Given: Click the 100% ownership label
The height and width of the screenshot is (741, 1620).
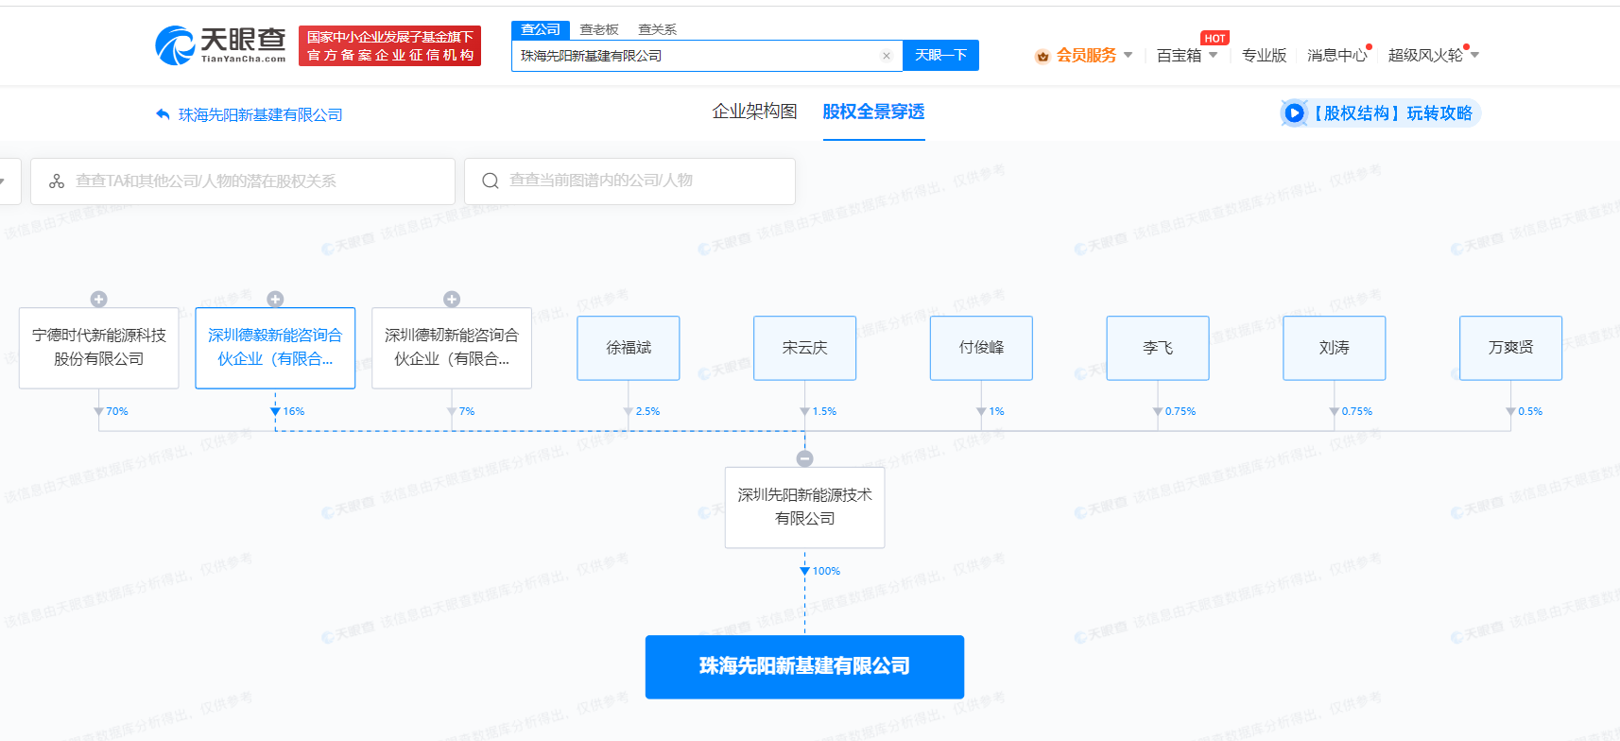Looking at the screenshot, I should [826, 571].
